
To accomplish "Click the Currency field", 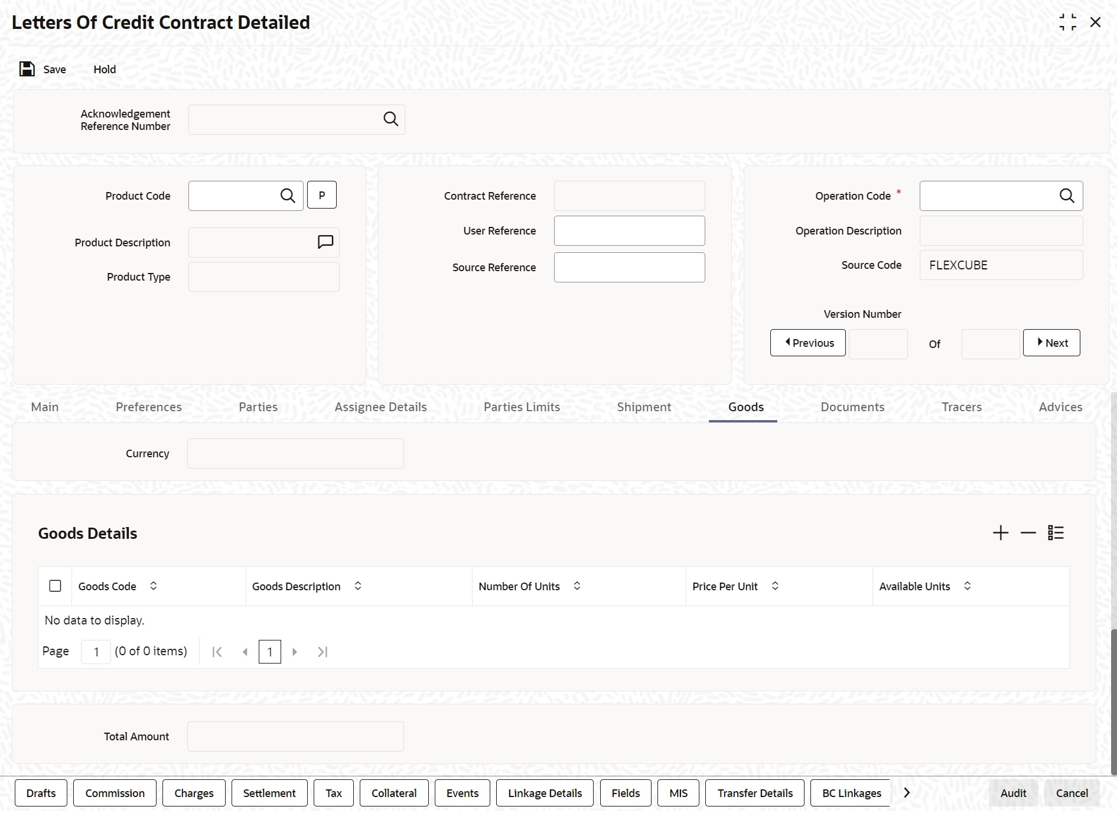I will (x=295, y=453).
